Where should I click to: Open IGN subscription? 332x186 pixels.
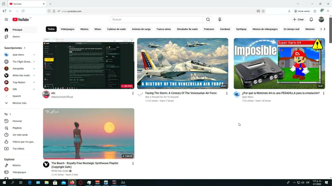[20, 89]
